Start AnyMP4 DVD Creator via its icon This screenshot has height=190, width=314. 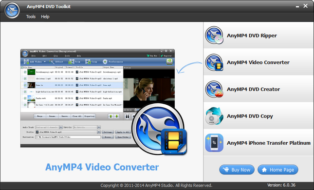214,89
